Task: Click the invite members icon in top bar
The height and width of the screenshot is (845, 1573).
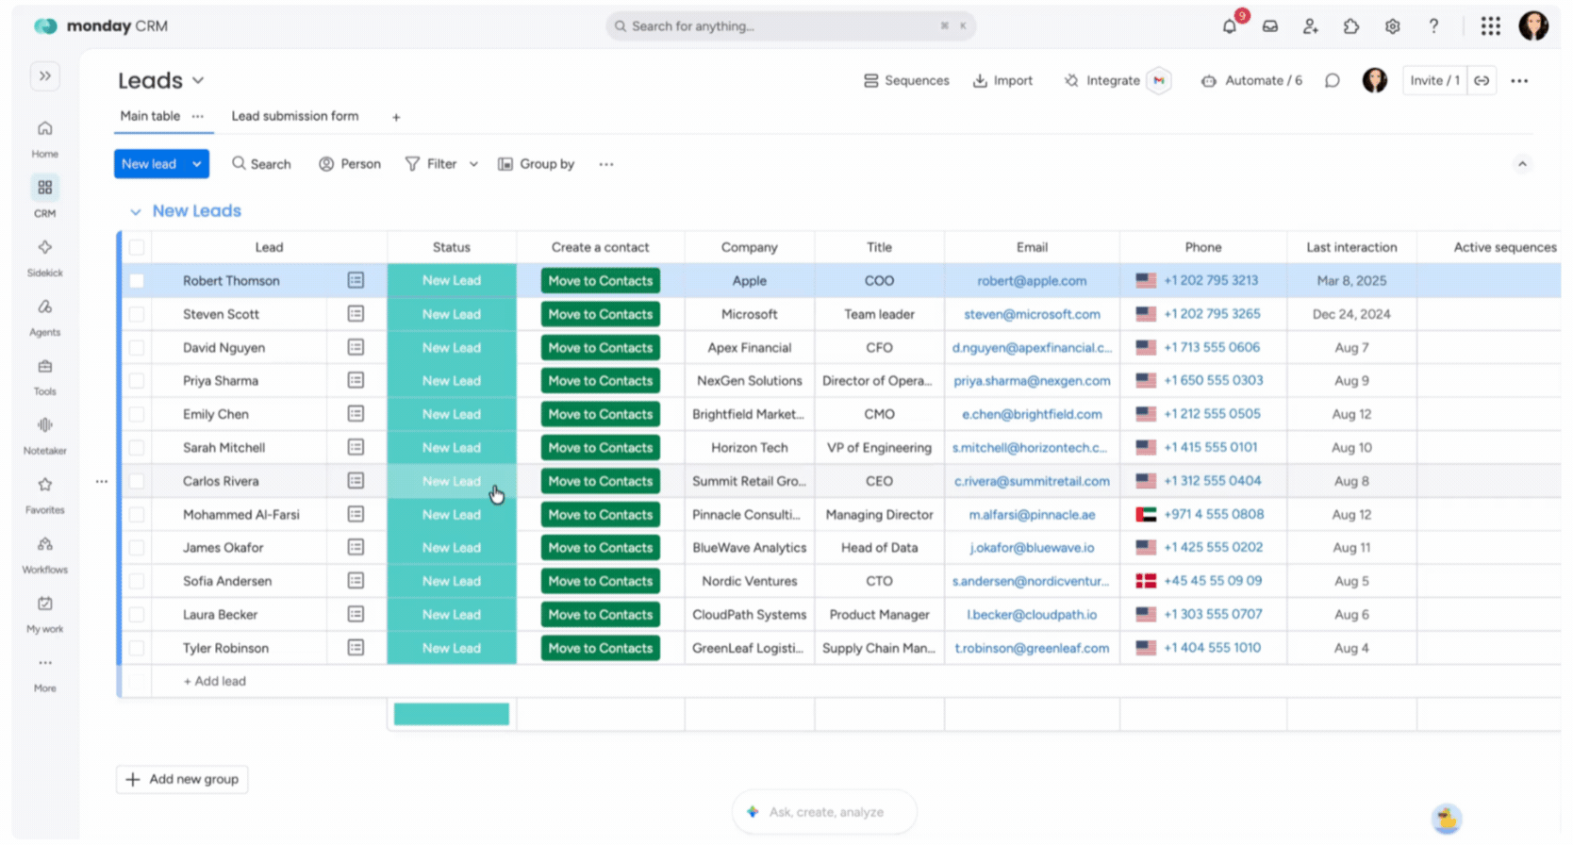Action: 1311,26
